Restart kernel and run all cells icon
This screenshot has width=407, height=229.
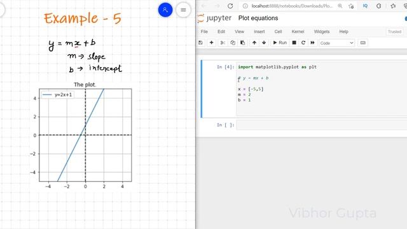click(x=312, y=43)
